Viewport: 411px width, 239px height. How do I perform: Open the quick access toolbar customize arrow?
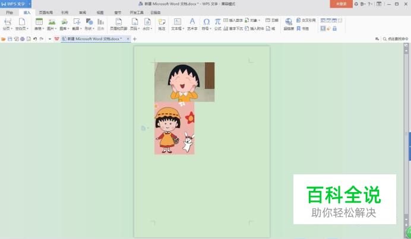[50, 39]
